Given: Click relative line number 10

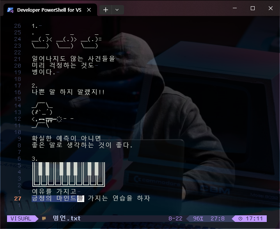Looking at the screenshot, I should [x=18, y=132].
